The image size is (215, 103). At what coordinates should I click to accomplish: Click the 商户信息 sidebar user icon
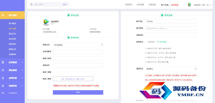pos(3,15)
